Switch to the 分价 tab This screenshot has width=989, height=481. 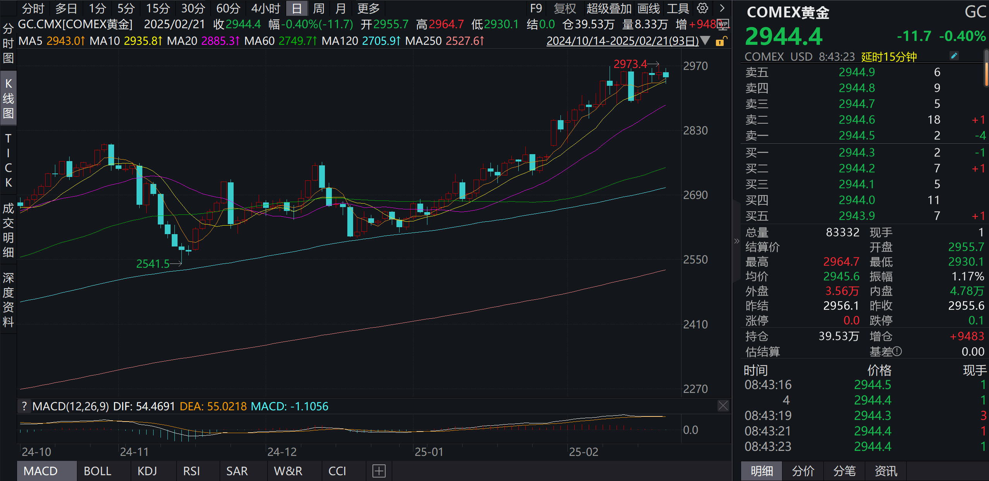click(x=803, y=471)
